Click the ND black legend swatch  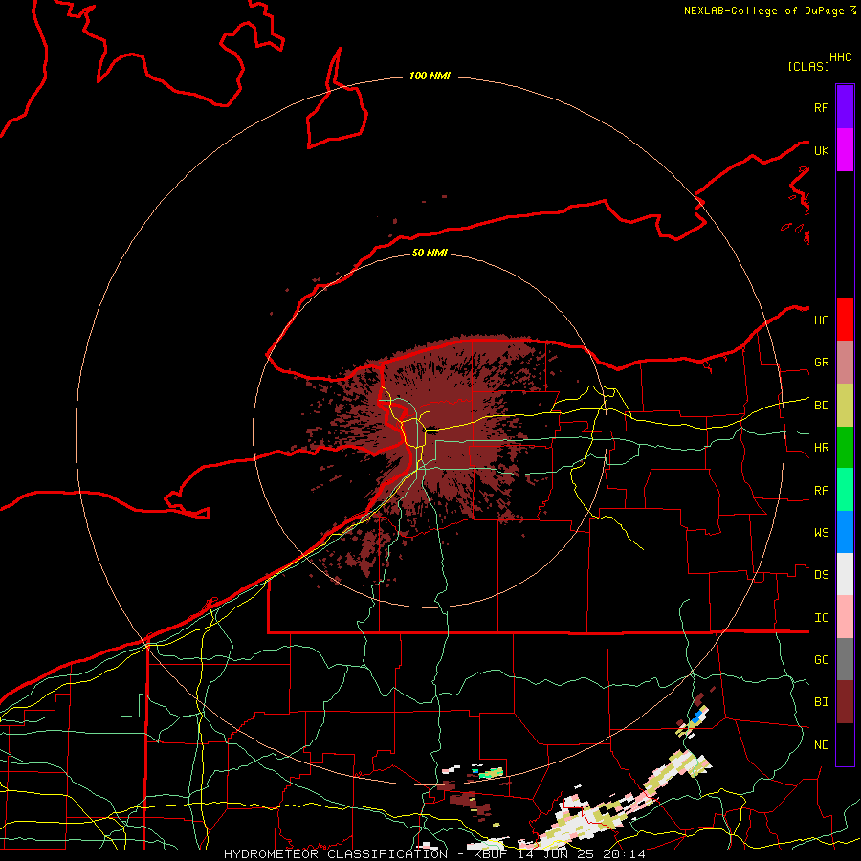(845, 744)
